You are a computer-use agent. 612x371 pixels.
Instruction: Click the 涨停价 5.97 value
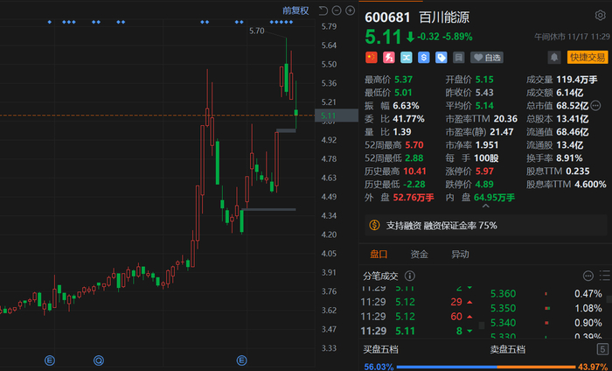tap(484, 171)
